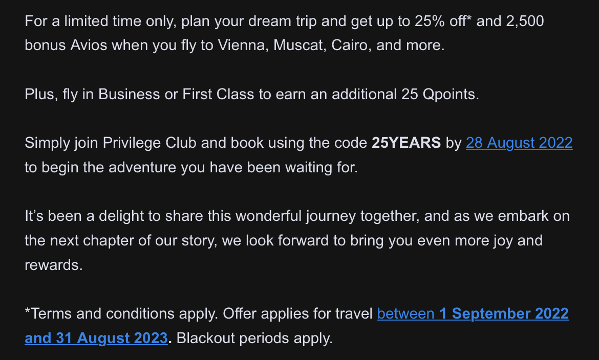
Task: Click the "bonus Avios" text
Action: click(66, 46)
